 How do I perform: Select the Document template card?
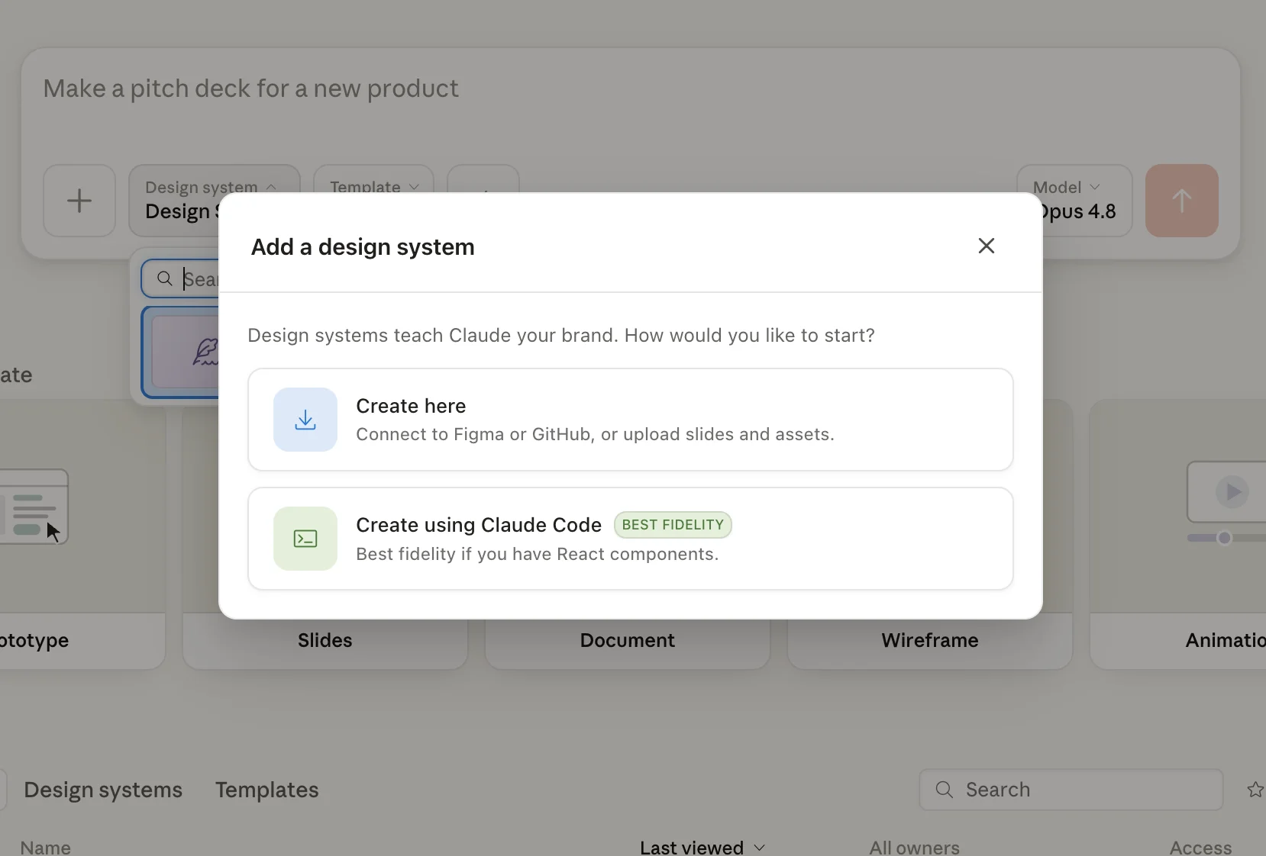(628, 640)
